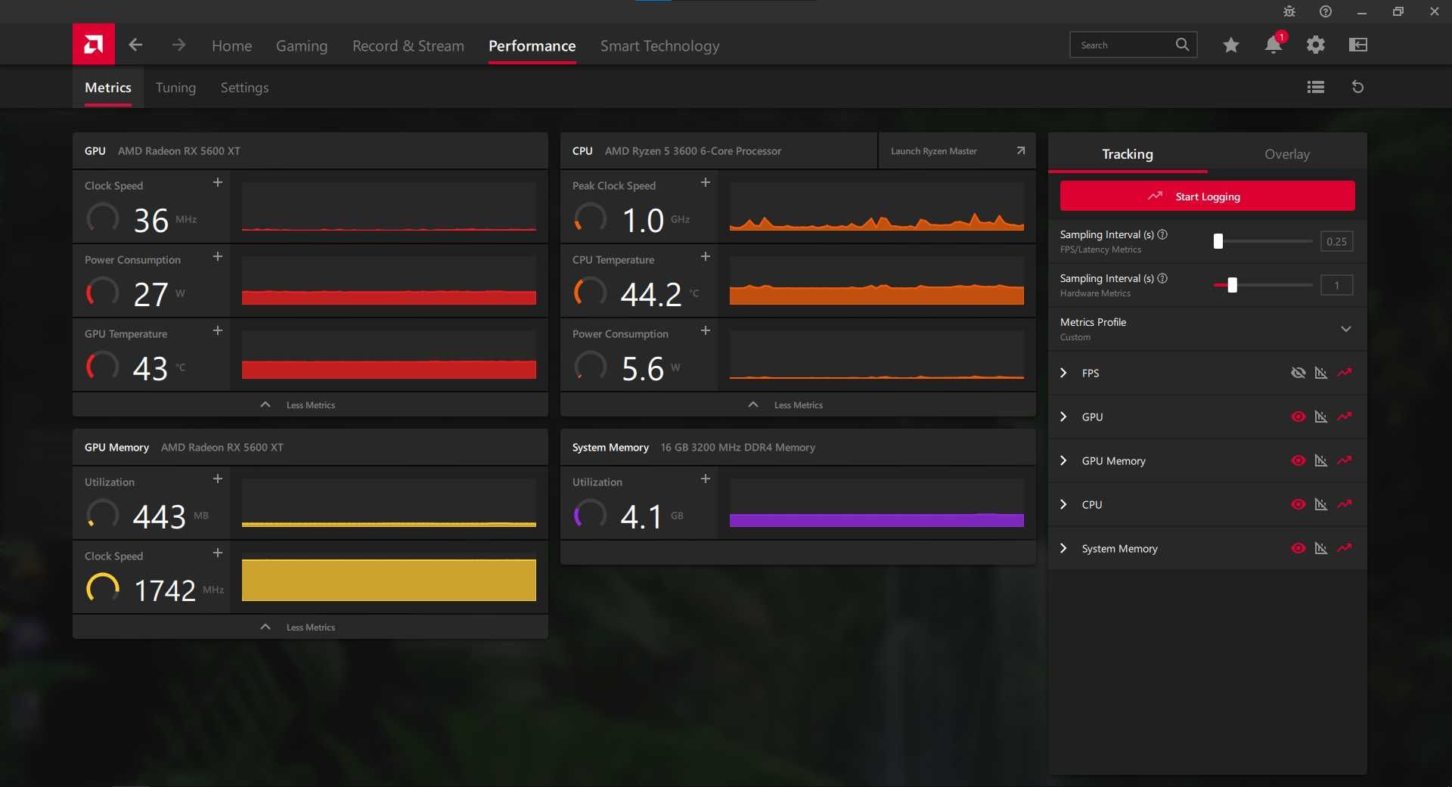Go forward with the right arrow
Viewport: 1452px width, 787px height.
click(178, 45)
